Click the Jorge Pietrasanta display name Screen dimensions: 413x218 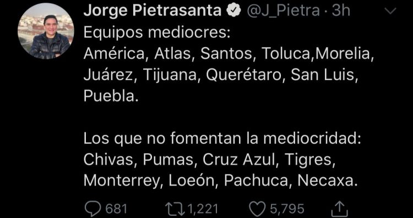point(152,11)
